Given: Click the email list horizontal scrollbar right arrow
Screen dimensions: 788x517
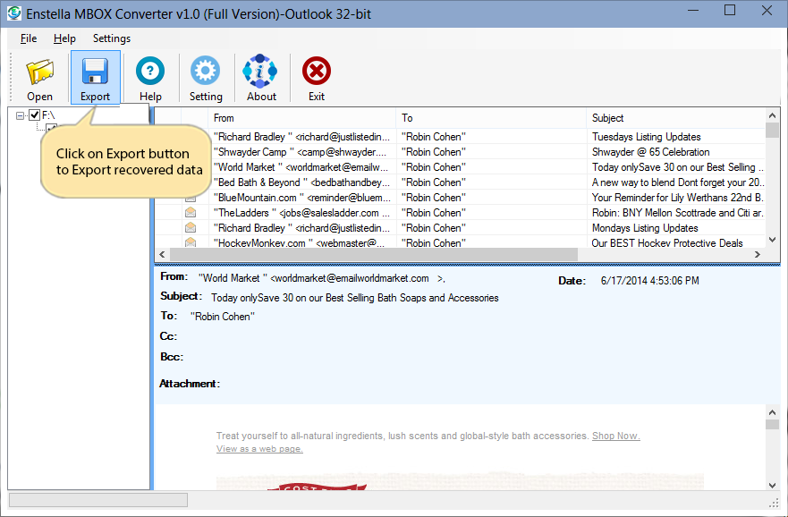Looking at the screenshot, I should (x=760, y=255).
